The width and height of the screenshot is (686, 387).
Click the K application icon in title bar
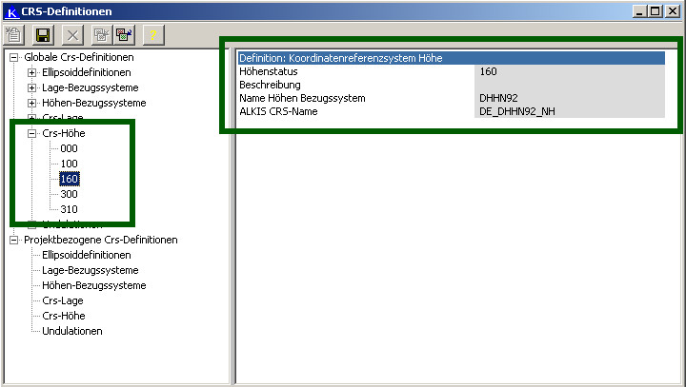(x=12, y=10)
